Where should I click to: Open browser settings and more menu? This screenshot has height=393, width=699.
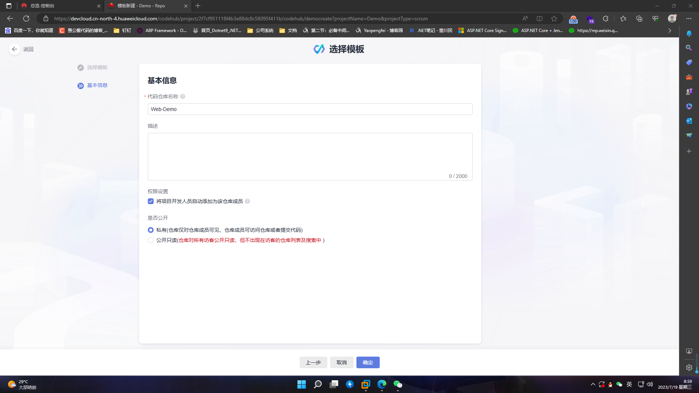point(688,19)
